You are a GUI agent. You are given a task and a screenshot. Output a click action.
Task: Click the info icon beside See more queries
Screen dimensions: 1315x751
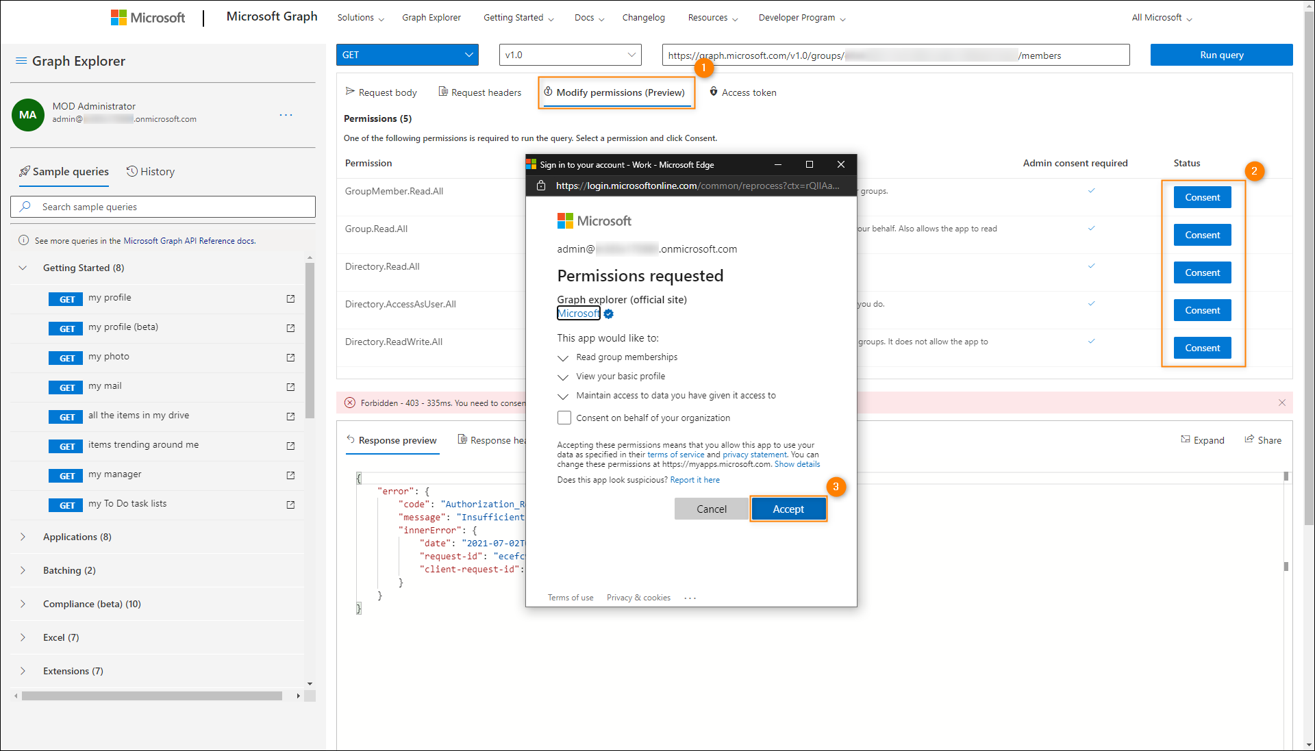pyautogui.click(x=23, y=240)
